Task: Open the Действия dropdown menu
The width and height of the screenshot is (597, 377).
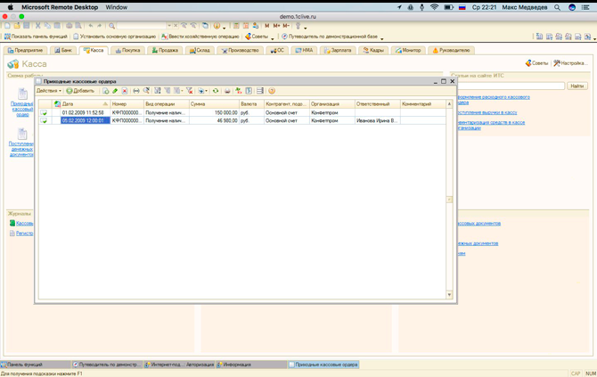Action: click(x=48, y=91)
